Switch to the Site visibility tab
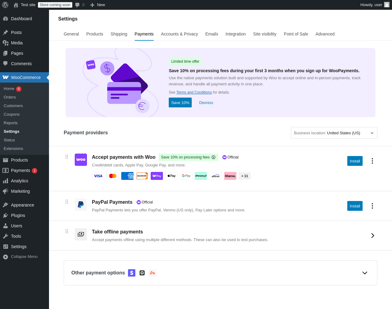This screenshot has height=309, width=392. pyautogui.click(x=265, y=34)
